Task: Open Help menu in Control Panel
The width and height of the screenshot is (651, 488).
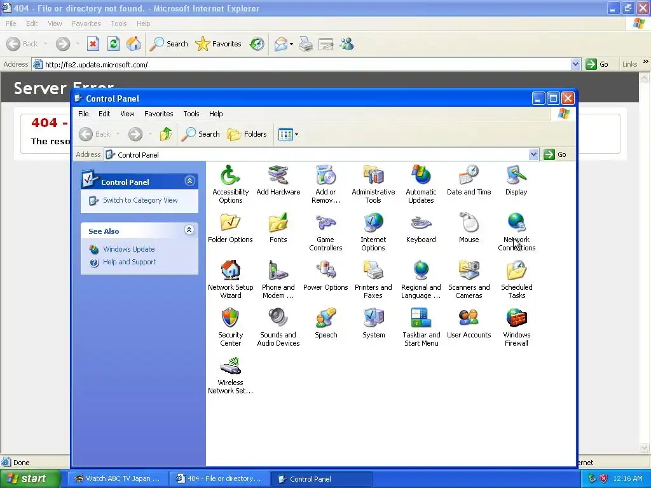Action: tap(216, 114)
